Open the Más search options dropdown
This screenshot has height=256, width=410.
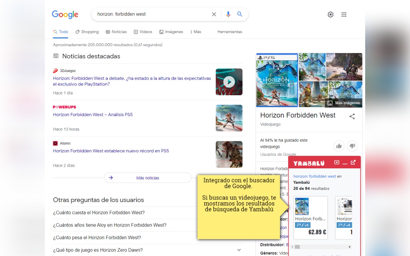195,32
